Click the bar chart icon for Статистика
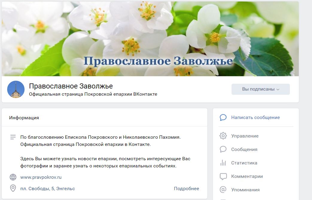The image size is (312, 200). (223, 163)
